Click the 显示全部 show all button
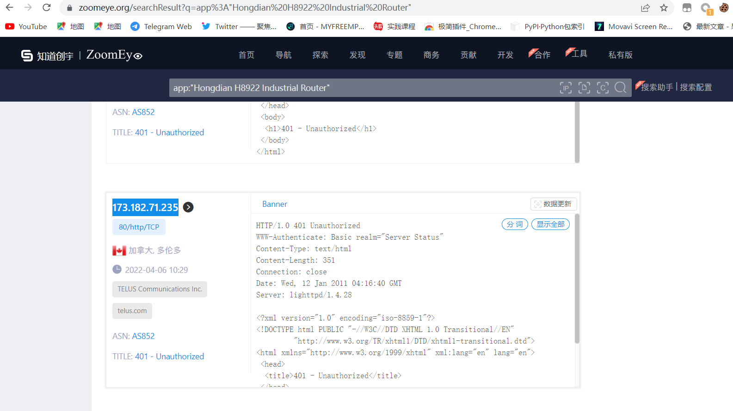Viewport: 733px width, 411px height. point(550,224)
